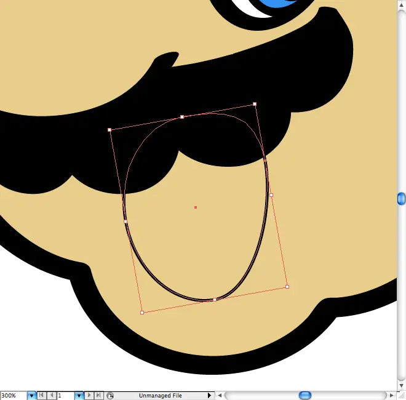The width and height of the screenshot is (406, 400).
Task: Click the horizontal scrollbar right arrow
Action: tap(391, 396)
